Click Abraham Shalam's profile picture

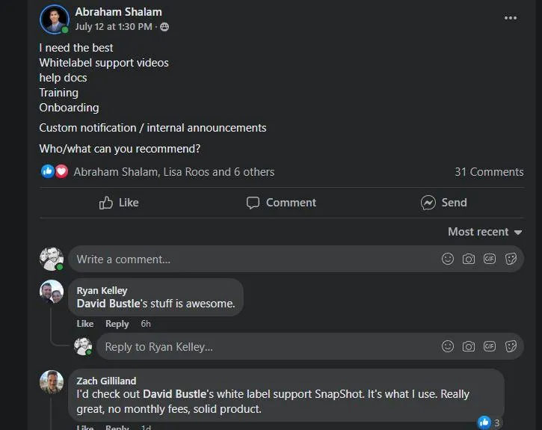55,19
